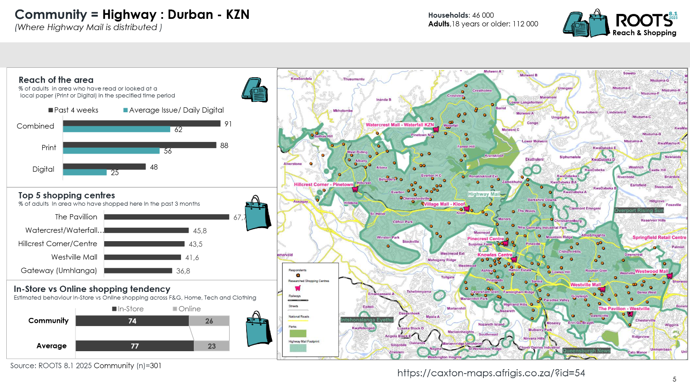Click the Average Issue/Daily Digital legend square

coord(126,110)
